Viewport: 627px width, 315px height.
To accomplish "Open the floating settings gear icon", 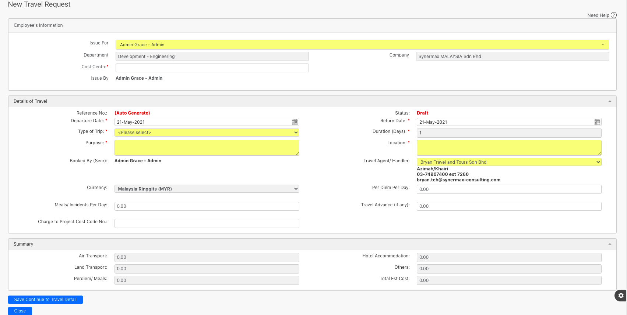I will click(x=621, y=296).
